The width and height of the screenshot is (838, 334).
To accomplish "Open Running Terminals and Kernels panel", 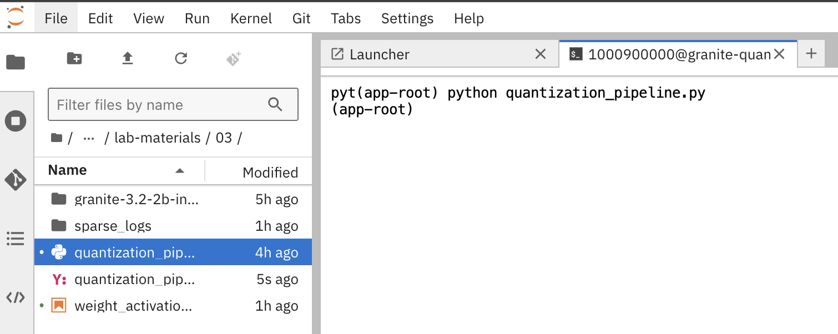I will coord(16,121).
